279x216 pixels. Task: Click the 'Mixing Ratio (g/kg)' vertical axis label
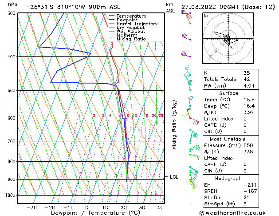174,125
